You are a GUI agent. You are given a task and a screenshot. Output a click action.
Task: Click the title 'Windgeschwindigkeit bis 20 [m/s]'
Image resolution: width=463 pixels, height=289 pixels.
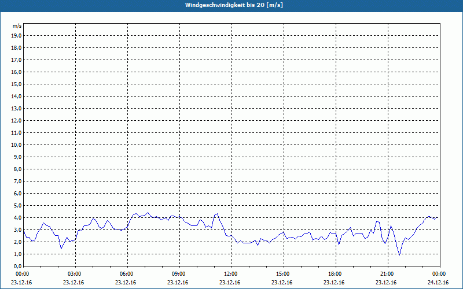pos(234,5)
